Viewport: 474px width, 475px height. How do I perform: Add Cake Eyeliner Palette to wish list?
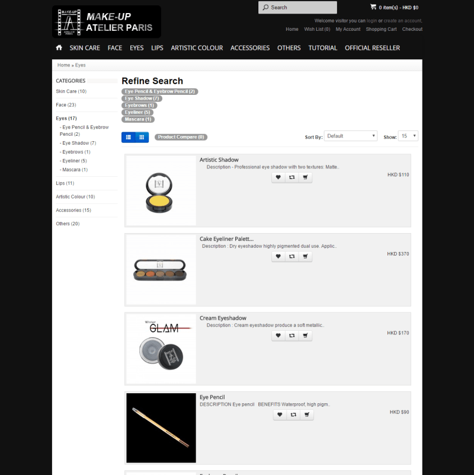[278, 256]
